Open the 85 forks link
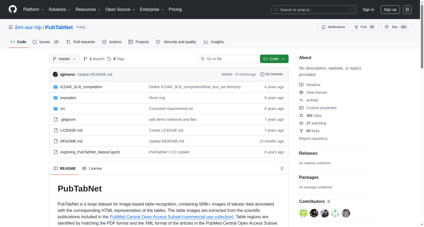The height and width of the screenshot is (227, 424). pos(309,131)
